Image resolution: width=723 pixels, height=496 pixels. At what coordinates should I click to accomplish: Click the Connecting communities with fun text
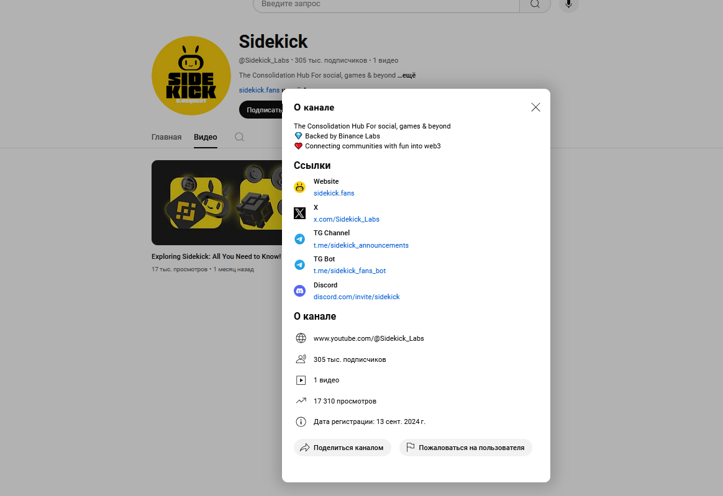[373, 146]
